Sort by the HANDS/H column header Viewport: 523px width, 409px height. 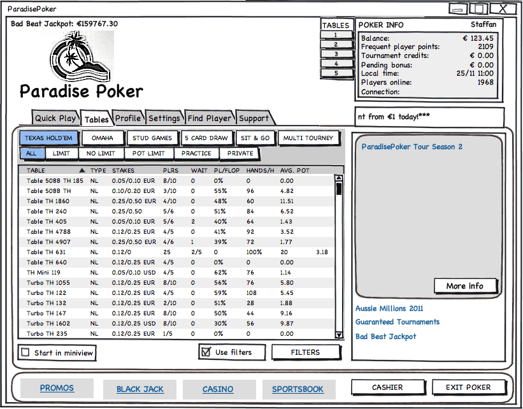(x=260, y=171)
